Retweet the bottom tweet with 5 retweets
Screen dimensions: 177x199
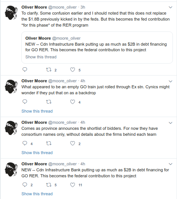(x=49, y=185)
